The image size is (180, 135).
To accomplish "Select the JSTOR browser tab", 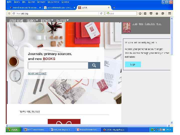I will (93, 7).
